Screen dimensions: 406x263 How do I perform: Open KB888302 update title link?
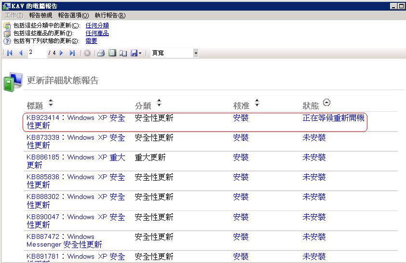(76, 201)
